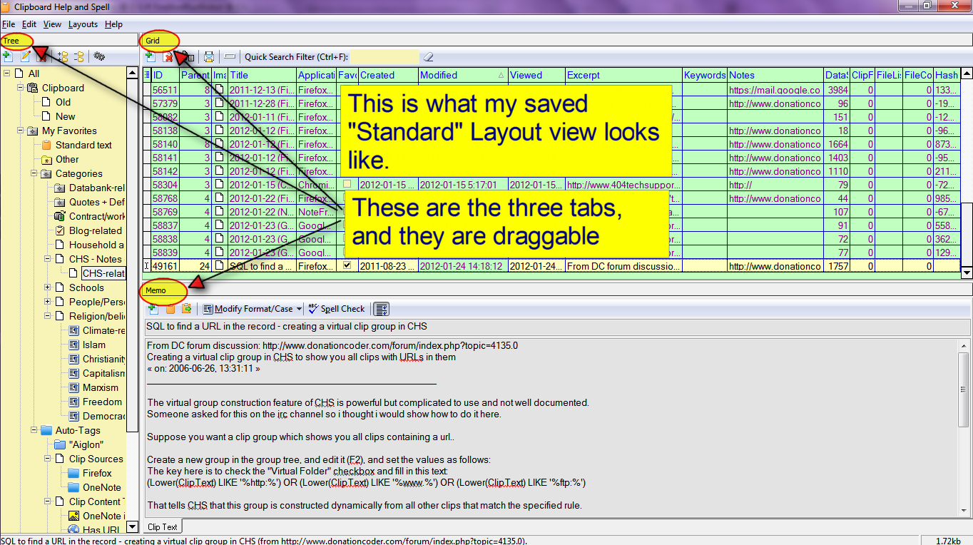Image resolution: width=973 pixels, height=545 pixels.
Task: Toggle favorite checkbox for row 58304
Action: [x=347, y=184]
